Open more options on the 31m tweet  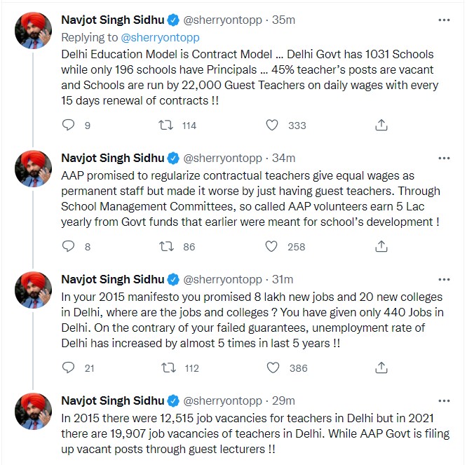444,279
